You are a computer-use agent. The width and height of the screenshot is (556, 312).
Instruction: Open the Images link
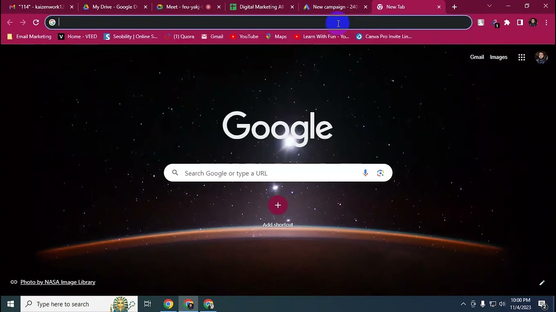[x=499, y=57]
